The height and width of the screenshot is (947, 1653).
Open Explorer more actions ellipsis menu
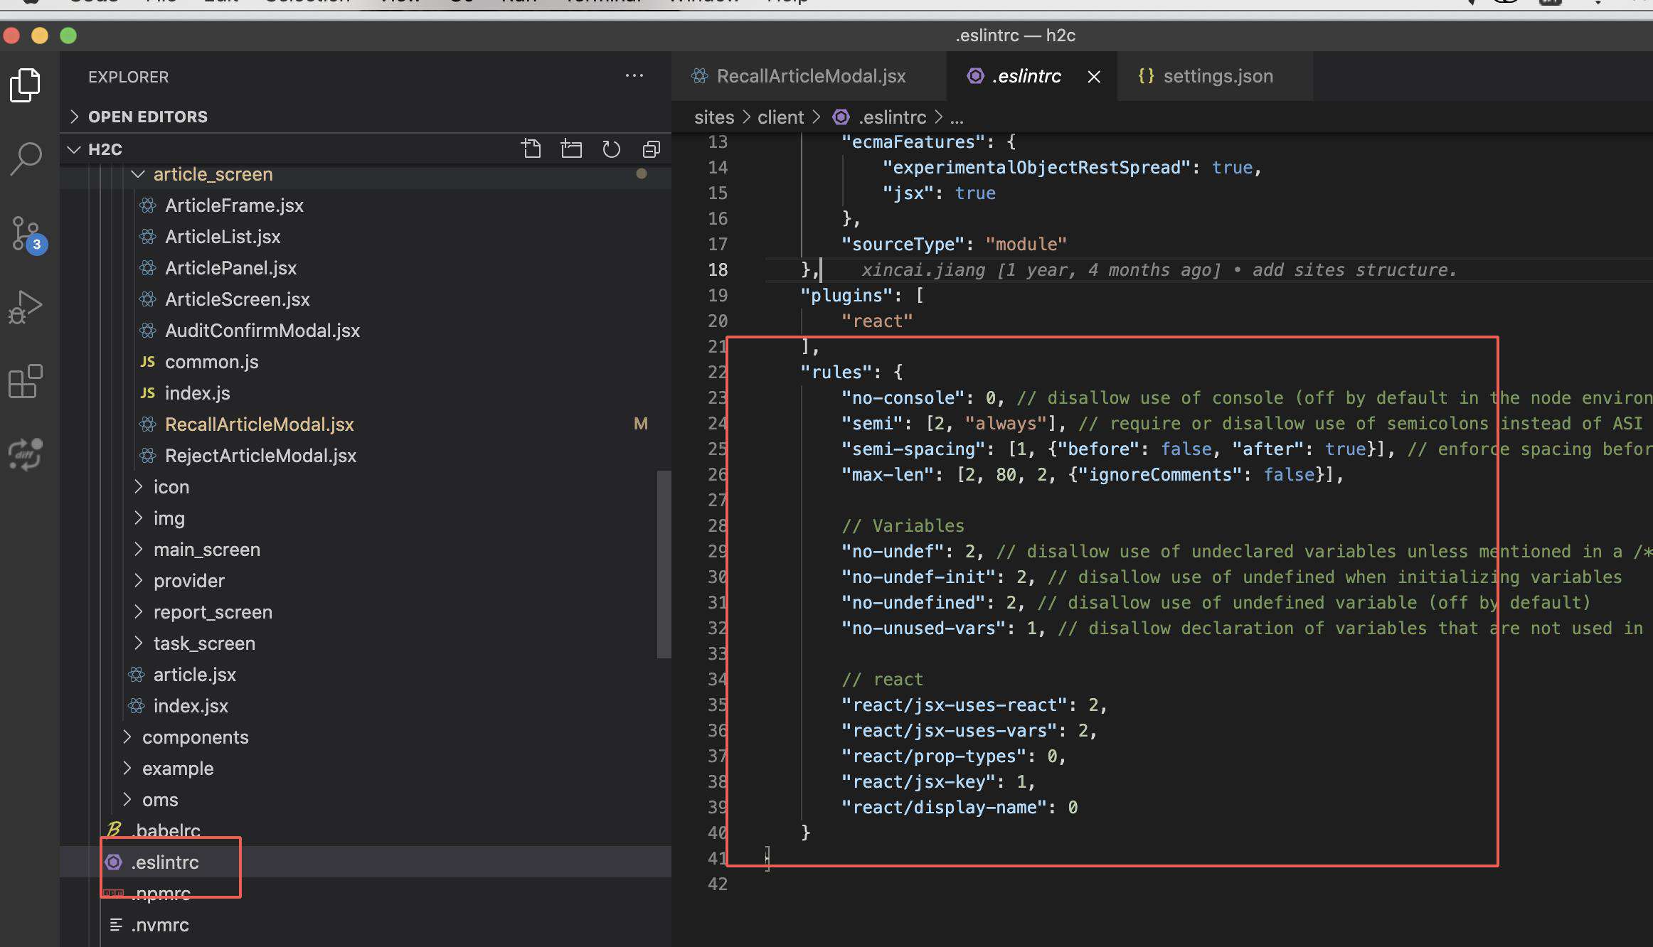click(x=634, y=76)
